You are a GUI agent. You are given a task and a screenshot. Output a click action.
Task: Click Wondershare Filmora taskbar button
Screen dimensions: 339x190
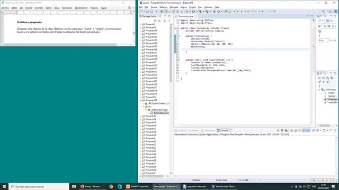click(224, 186)
